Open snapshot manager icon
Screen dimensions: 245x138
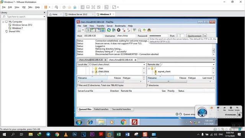75,7
